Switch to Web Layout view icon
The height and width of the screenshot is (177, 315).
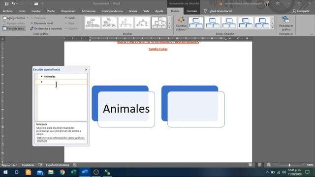269,165
